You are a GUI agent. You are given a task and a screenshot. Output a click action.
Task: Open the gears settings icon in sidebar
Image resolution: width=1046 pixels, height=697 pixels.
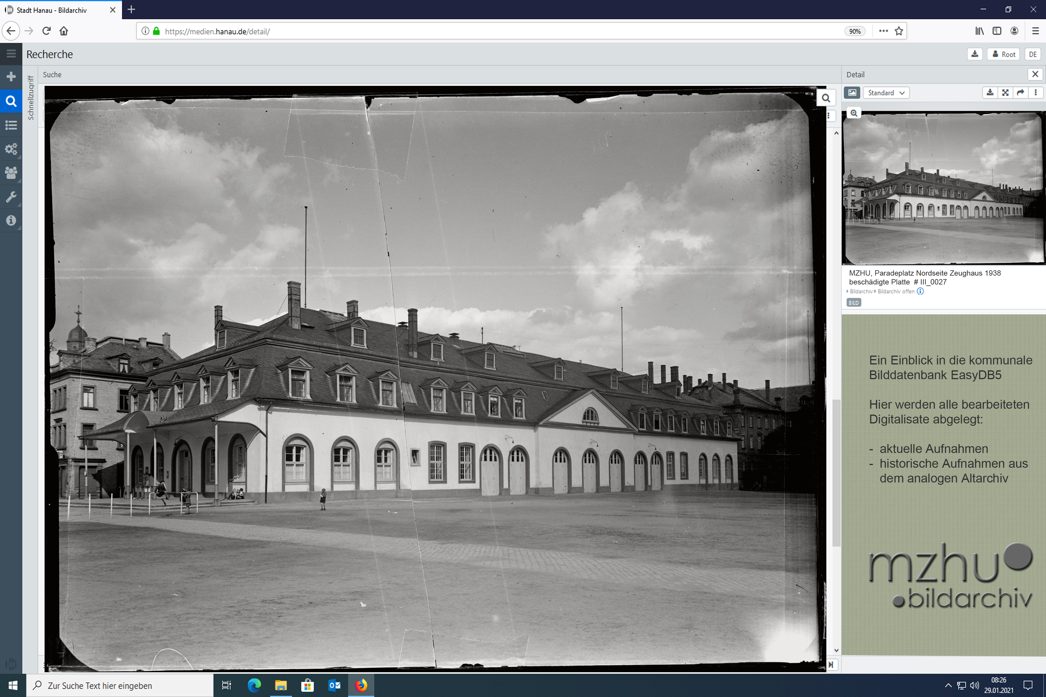click(x=11, y=149)
